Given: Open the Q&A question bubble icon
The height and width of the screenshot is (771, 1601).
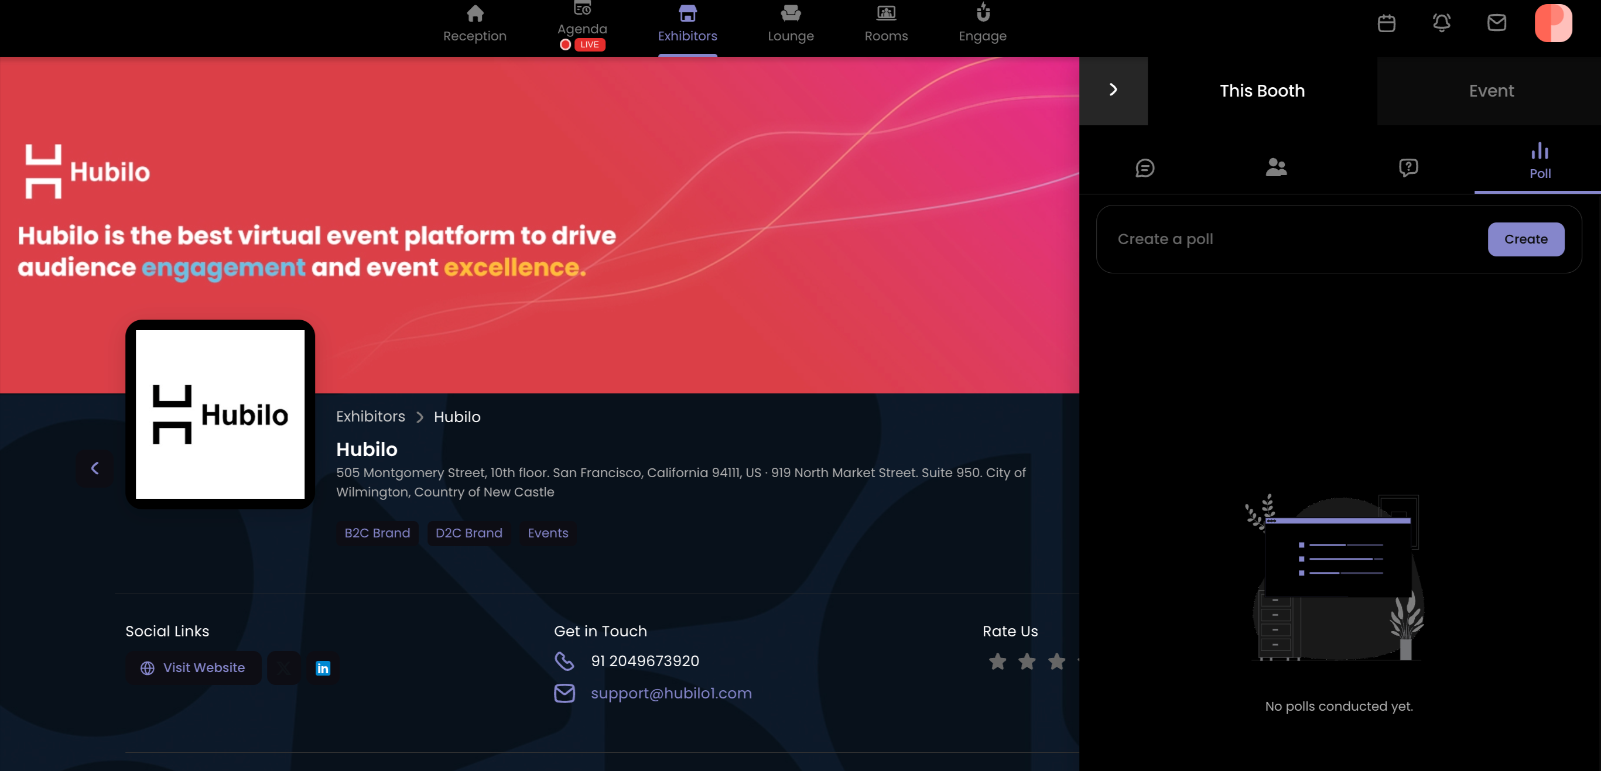Looking at the screenshot, I should (1408, 167).
